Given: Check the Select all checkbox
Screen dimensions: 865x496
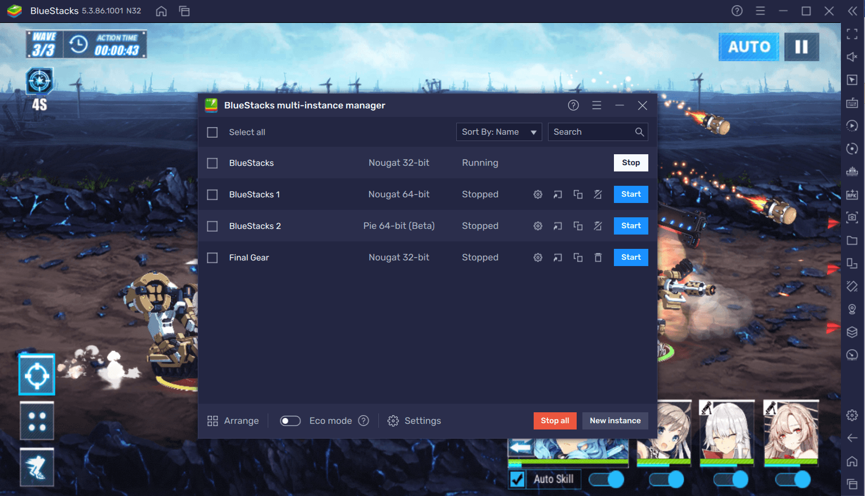Looking at the screenshot, I should [x=212, y=132].
